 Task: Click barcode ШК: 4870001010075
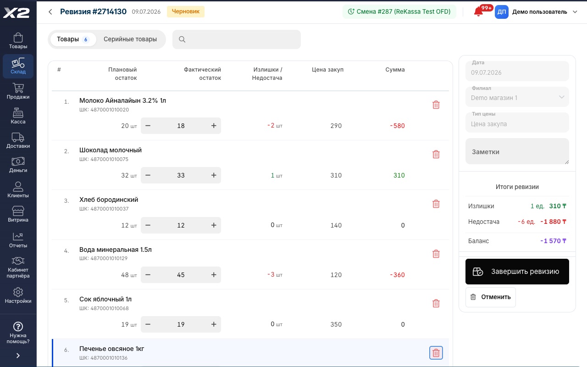pyautogui.click(x=104, y=160)
